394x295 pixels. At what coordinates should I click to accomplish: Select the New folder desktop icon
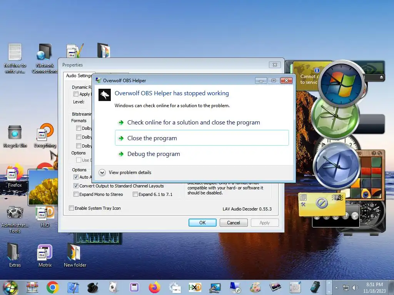coord(75,255)
